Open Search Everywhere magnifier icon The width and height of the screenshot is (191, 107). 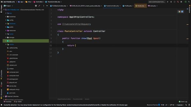pyautogui.click(x=189, y=2)
